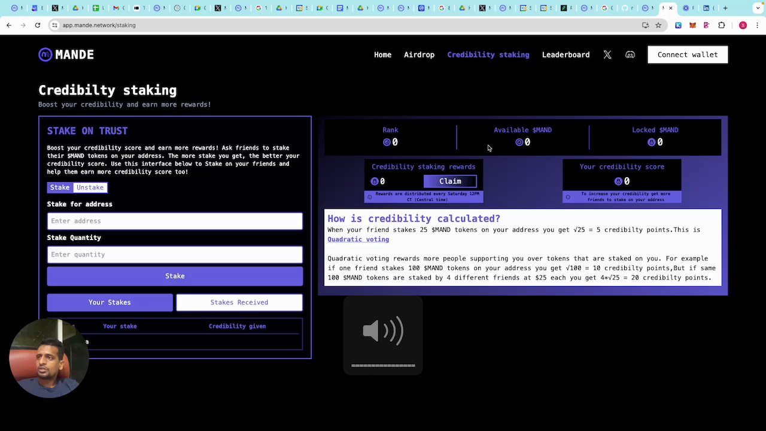Open the MetaMask fox extension

coord(692,25)
